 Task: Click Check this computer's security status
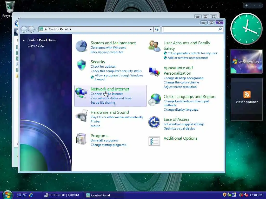(x=116, y=71)
